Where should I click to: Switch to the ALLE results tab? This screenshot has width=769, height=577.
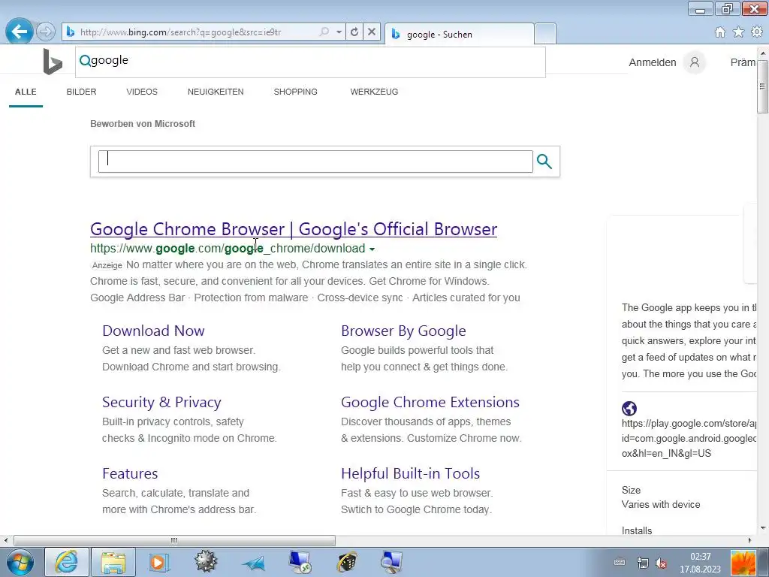click(26, 92)
